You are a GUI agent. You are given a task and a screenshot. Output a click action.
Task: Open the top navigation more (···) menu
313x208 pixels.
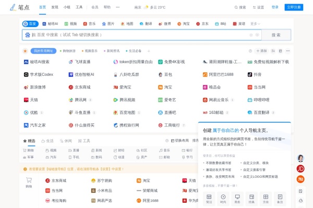[118, 7]
